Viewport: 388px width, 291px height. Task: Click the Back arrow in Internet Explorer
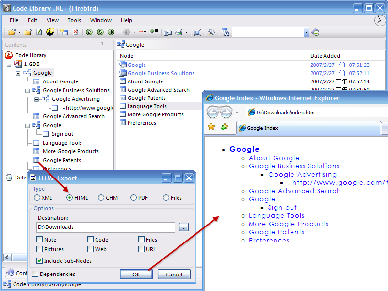click(212, 113)
